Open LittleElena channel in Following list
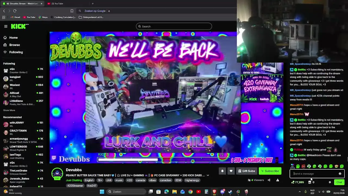The height and width of the screenshot is (196, 348). pos(23,102)
